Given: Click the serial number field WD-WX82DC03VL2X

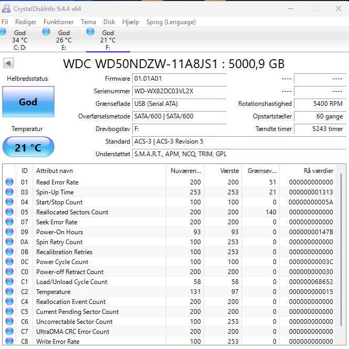Looking at the screenshot, I should [179, 91].
